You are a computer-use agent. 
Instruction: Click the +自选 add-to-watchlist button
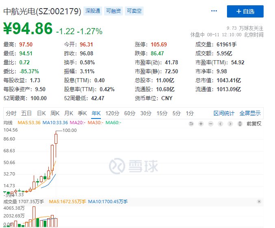click(245, 11)
